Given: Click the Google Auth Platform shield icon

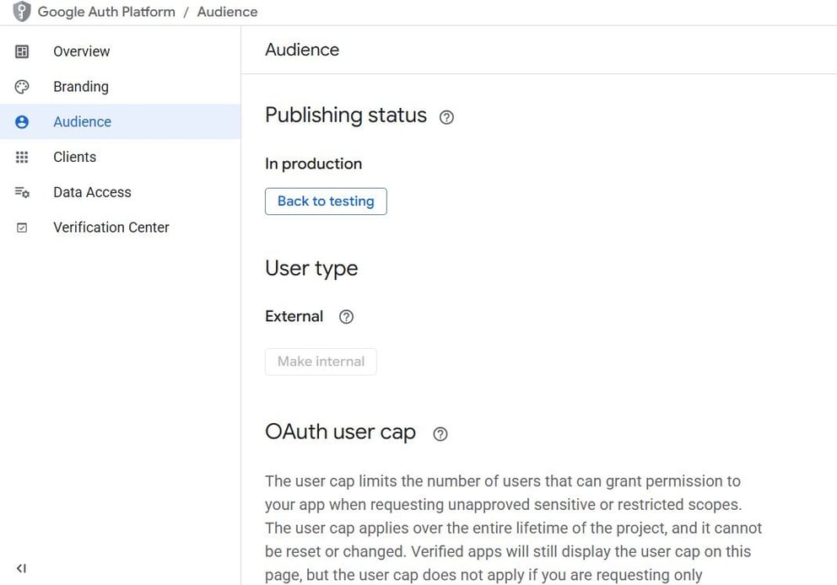Looking at the screenshot, I should [22, 11].
